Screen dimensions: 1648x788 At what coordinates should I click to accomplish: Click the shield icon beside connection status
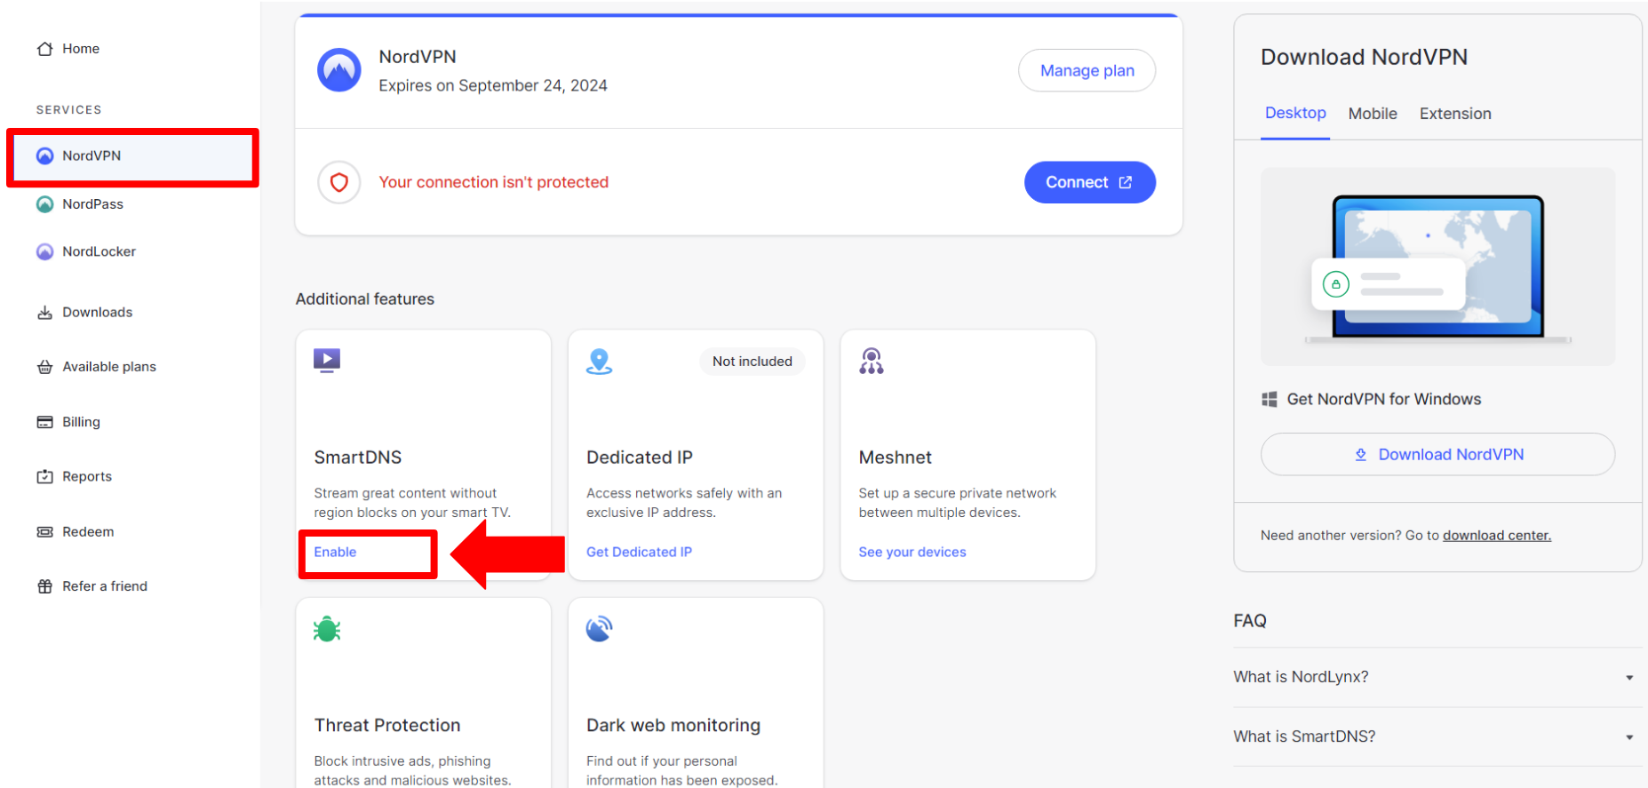[x=339, y=182]
